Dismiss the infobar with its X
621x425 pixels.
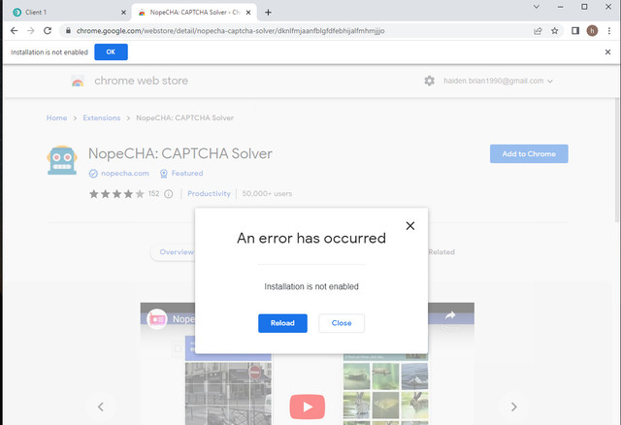pos(608,51)
